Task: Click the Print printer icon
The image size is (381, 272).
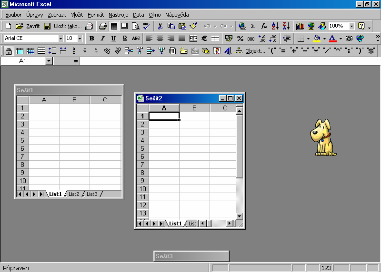Action: click(103, 26)
